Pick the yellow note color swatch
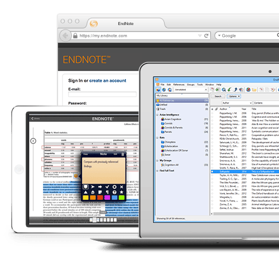Screen dimensions: 279x257 pos(85,197)
